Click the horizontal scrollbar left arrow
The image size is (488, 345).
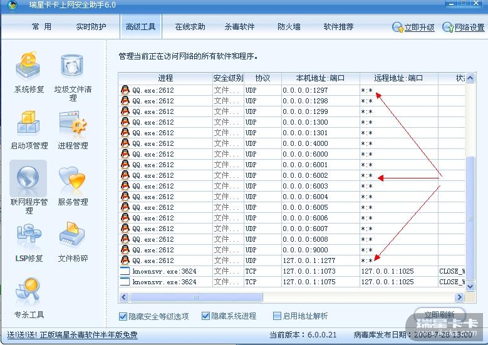click(124, 297)
